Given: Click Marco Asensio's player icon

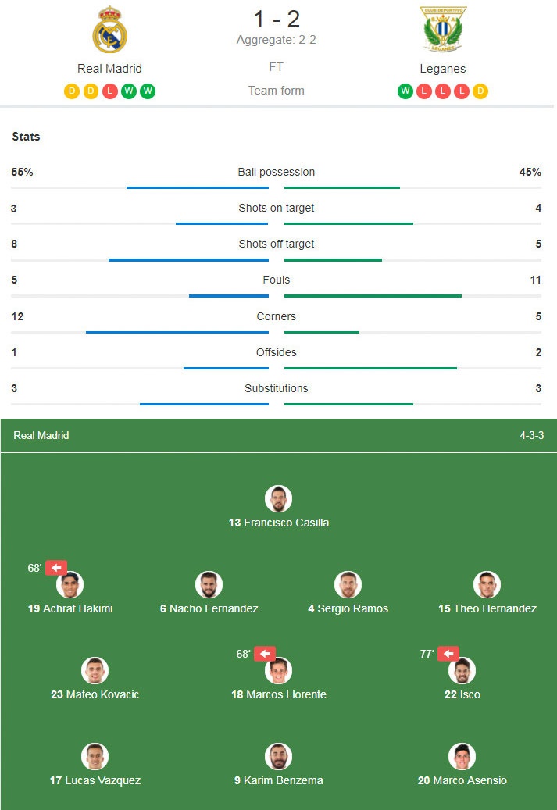Looking at the screenshot, I should 462,755.
